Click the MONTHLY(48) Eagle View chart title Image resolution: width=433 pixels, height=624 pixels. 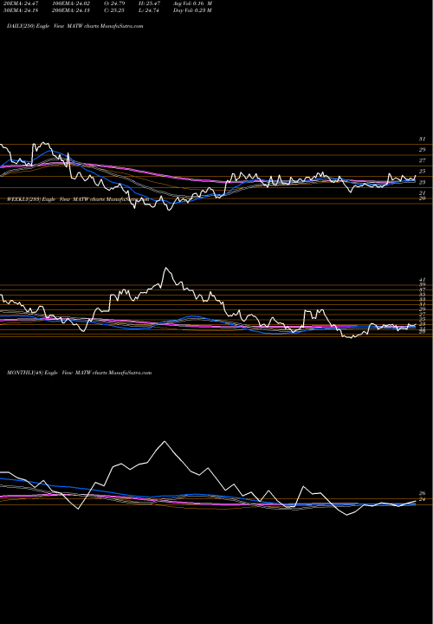[x=79, y=373]
